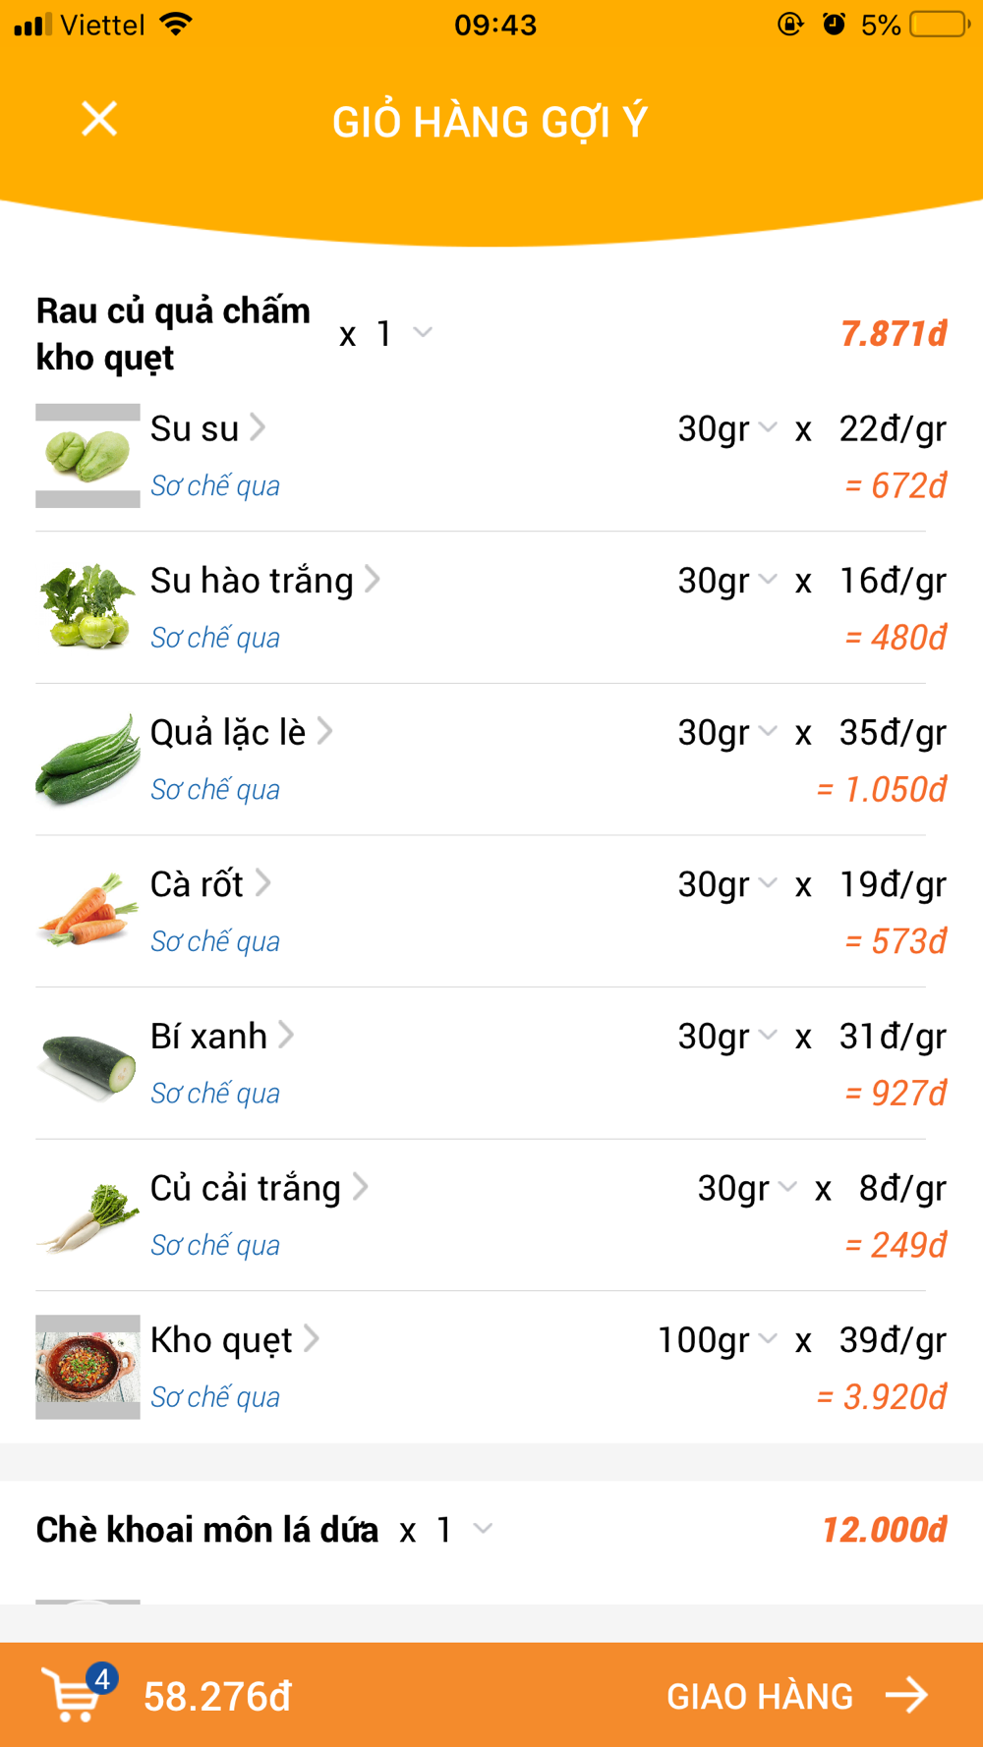This screenshot has width=983, height=1747.
Task: Expand Kho quẹt 100gr weight dropdown
Action: (768, 1338)
